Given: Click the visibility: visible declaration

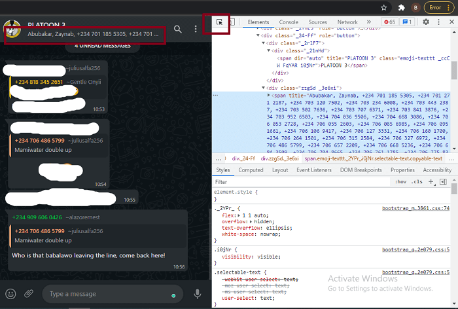Looking at the screenshot, I should (x=251, y=257).
